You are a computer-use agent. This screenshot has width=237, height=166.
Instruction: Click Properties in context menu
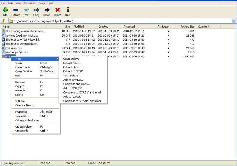tap(35, 112)
